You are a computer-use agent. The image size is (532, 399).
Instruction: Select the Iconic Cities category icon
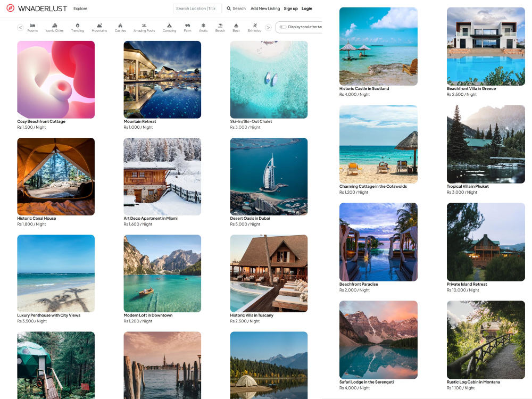coord(55,26)
